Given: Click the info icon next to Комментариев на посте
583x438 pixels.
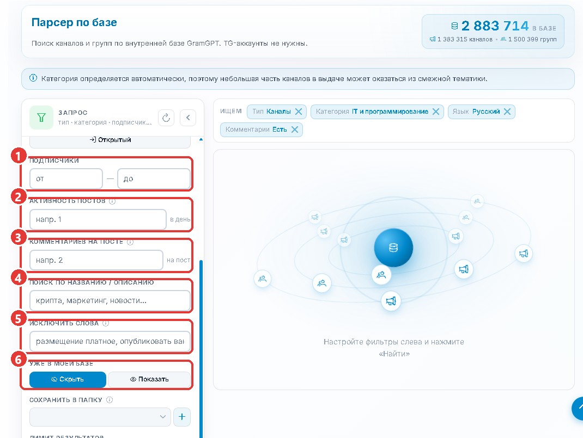Looking at the screenshot, I should (x=130, y=242).
